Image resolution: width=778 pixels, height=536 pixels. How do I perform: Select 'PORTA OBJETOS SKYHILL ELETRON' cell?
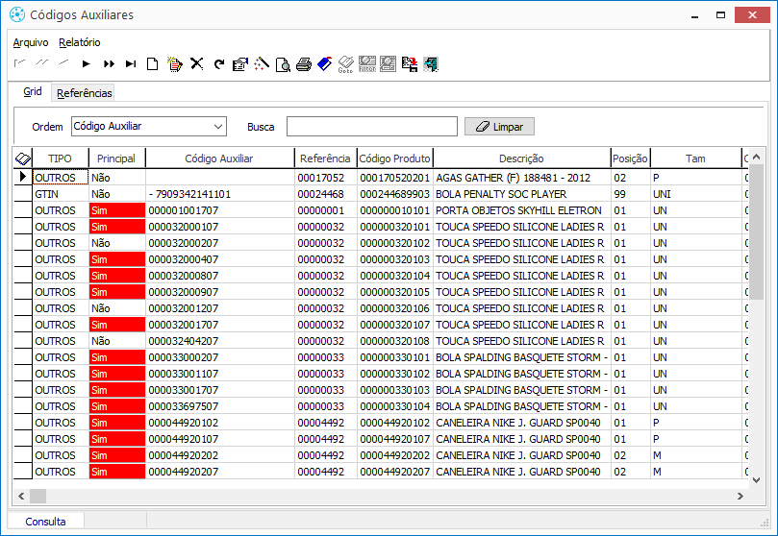tap(522, 210)
